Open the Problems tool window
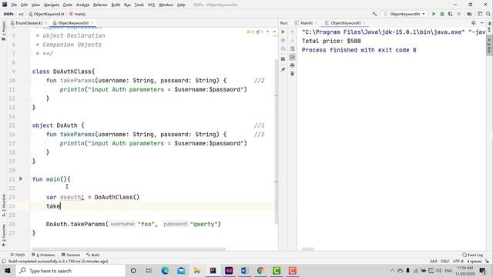The width and height of the screenshot is (493, 277). click(x=43, y=255)
